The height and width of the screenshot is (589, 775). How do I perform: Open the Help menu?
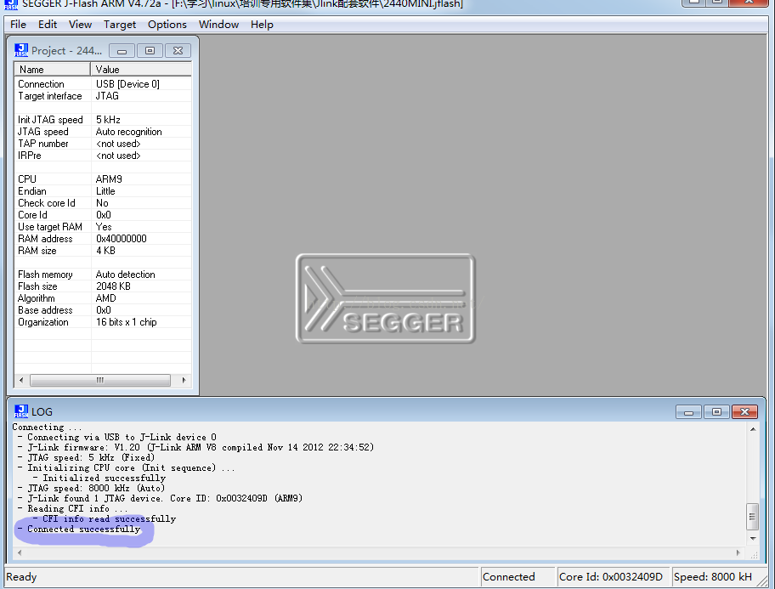point(262,25)
